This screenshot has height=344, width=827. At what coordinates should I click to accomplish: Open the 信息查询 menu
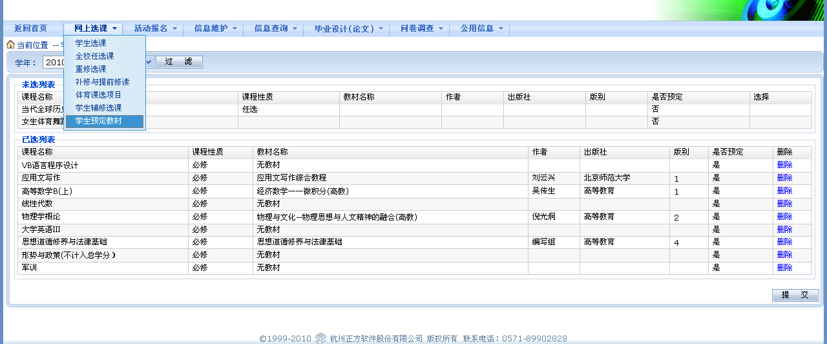click(x=276, y=28)
